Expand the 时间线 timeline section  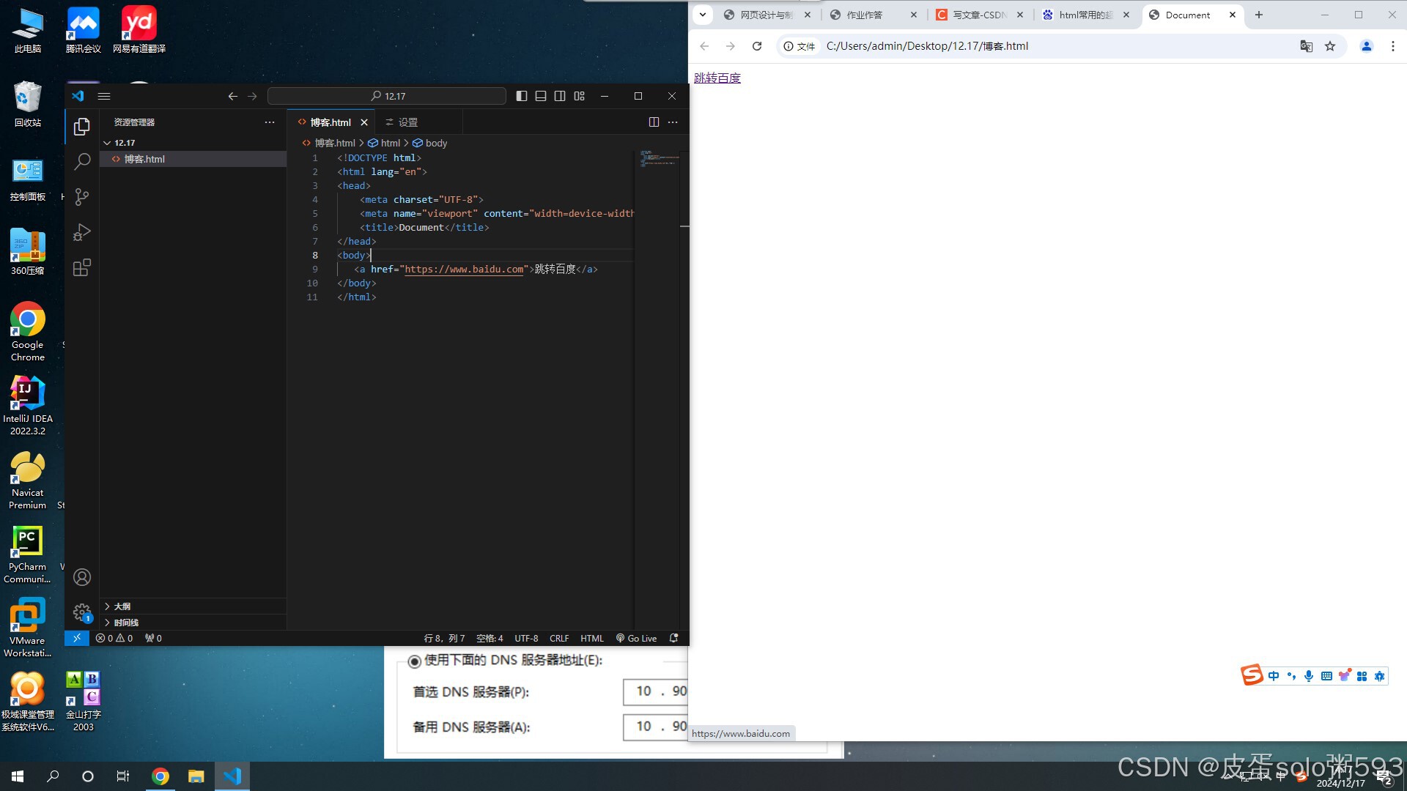pyautogui.click(x=126, y=623)
